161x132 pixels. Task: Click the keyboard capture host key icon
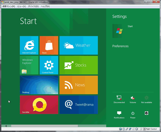coord(144,129)
